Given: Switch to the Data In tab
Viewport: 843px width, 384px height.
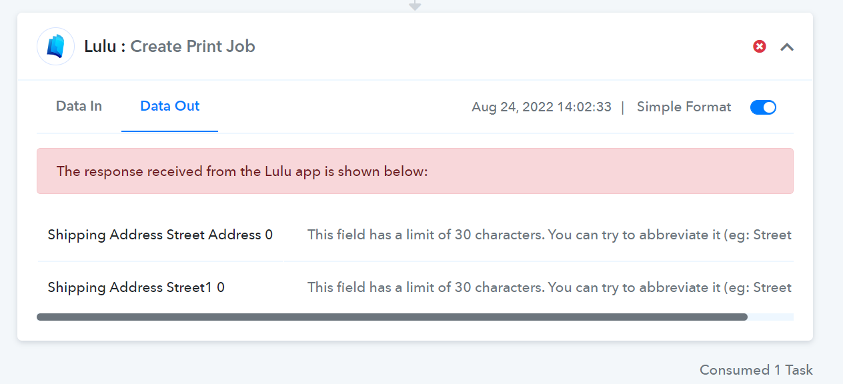Looking at the screenshot, I should (79, 106).
